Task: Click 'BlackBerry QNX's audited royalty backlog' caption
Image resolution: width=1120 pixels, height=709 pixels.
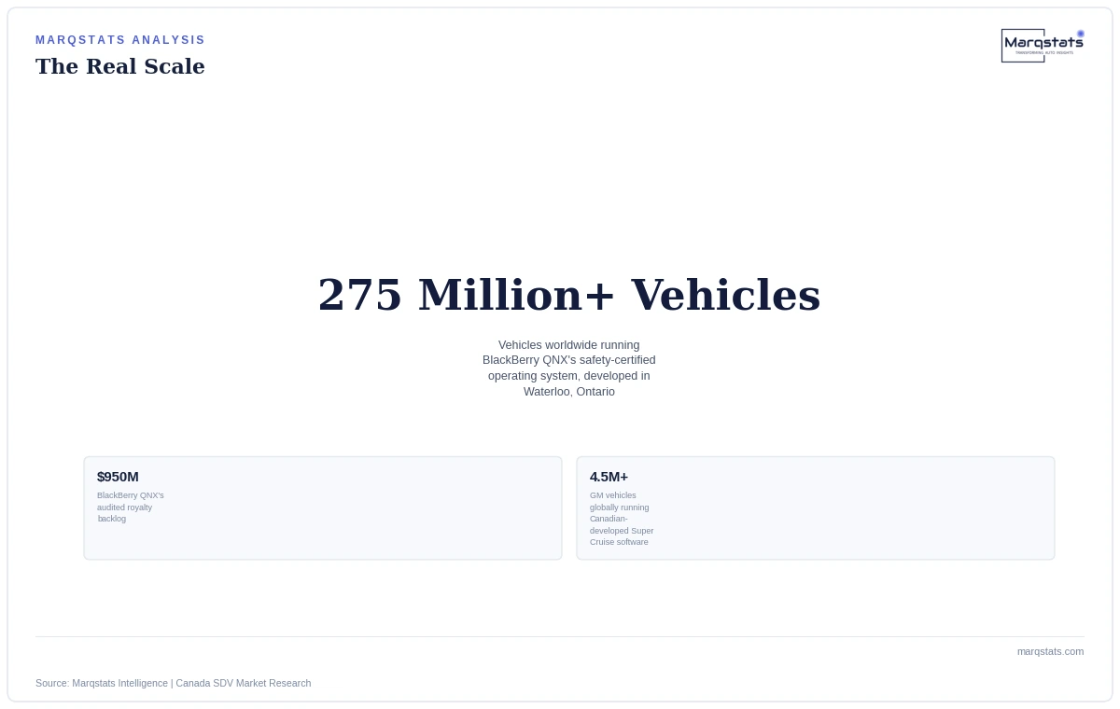Action: pyautogui.click(x=131, y=507)
